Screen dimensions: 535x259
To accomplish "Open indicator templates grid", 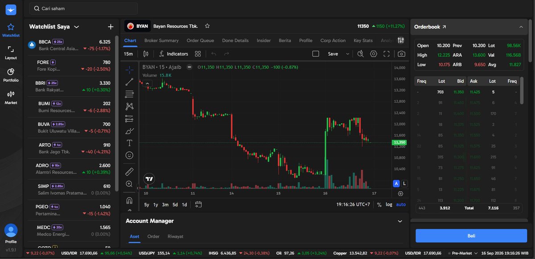I will [198, 54].
